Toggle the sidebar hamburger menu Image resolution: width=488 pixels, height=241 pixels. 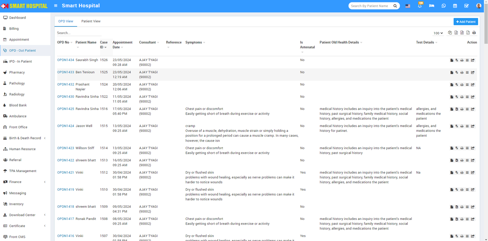point(56,6)
